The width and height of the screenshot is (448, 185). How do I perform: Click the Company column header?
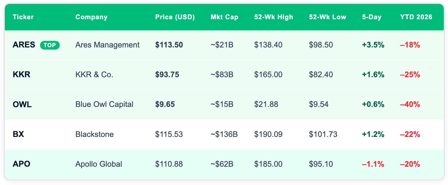click(91, 17)
